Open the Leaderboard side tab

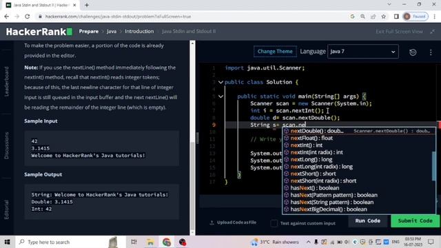(6, 82)
